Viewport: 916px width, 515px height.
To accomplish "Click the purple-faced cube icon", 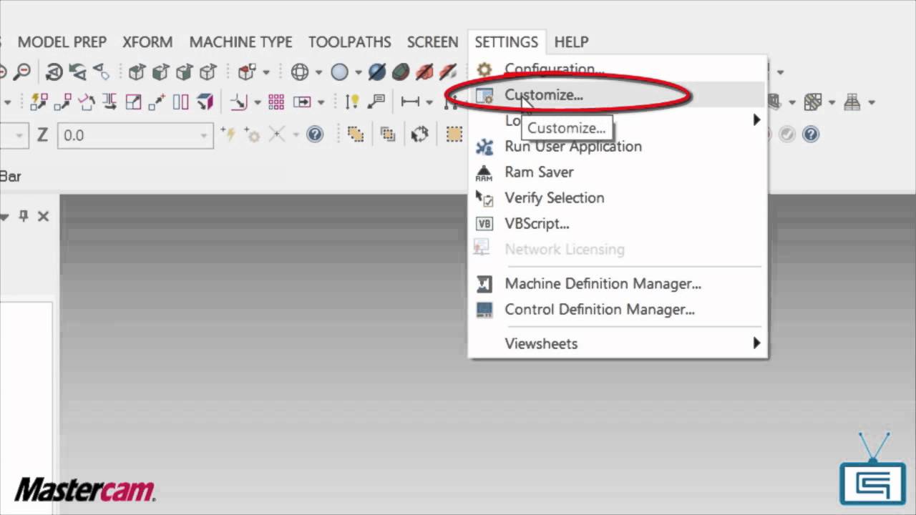I will [x=205, y=102].
